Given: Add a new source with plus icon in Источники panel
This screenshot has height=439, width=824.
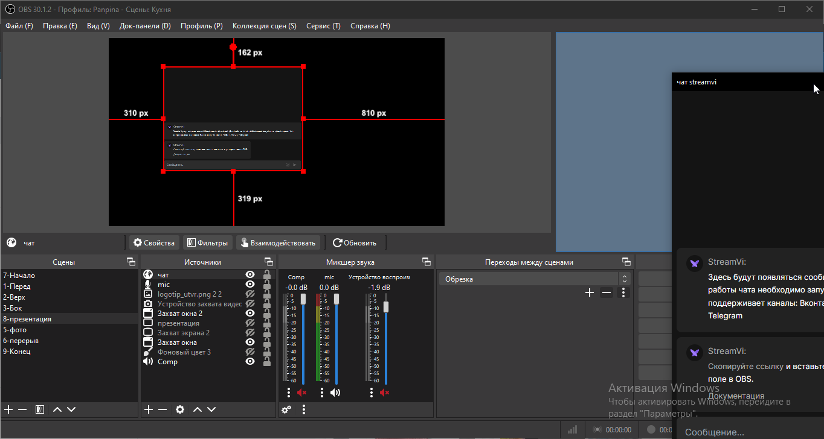Looking at the screenshot, I should point(149,409).
